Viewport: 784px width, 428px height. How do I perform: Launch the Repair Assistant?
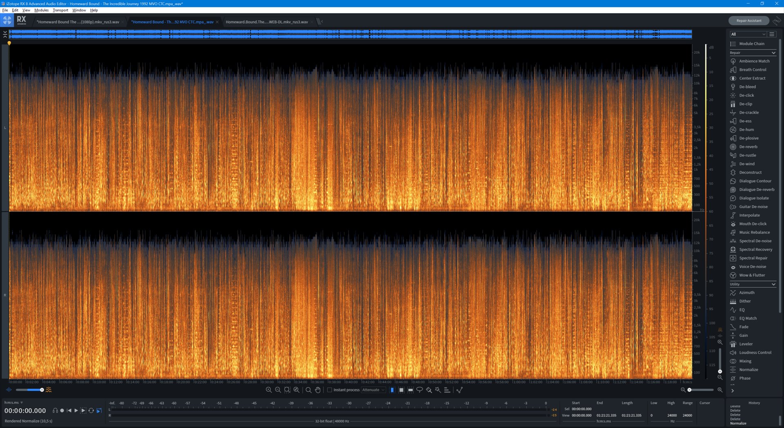[748, 21]
